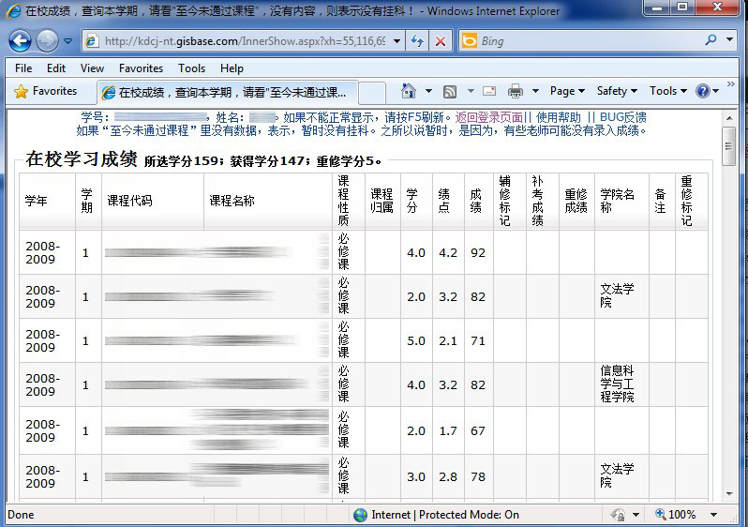Screen dimensions: 748x527
Task: Click the Refresh page icon
Action: coord(417,41)
